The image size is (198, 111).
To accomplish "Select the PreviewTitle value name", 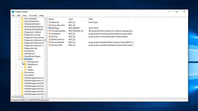I will pyautogui.click(x=57, y=45).
